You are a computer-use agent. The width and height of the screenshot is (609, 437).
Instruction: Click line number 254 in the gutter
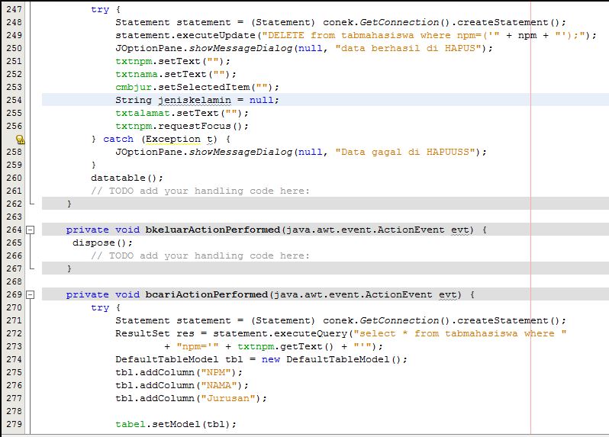click(x=14, y=100)
